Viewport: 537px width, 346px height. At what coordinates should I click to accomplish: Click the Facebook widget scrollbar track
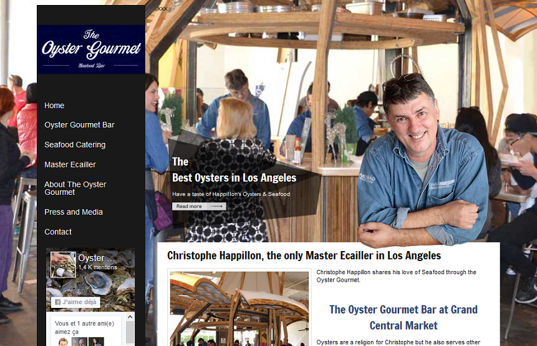click(130, 334)
